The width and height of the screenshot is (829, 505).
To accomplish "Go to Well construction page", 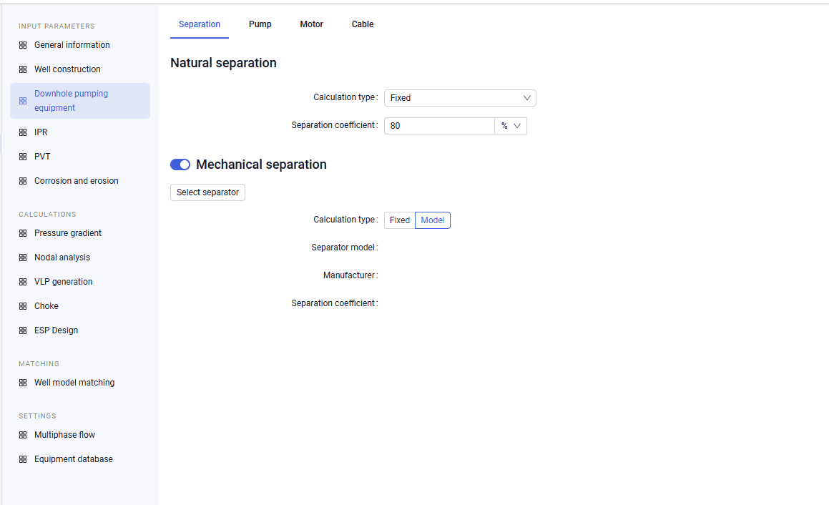I will click(x=80, y=70).
